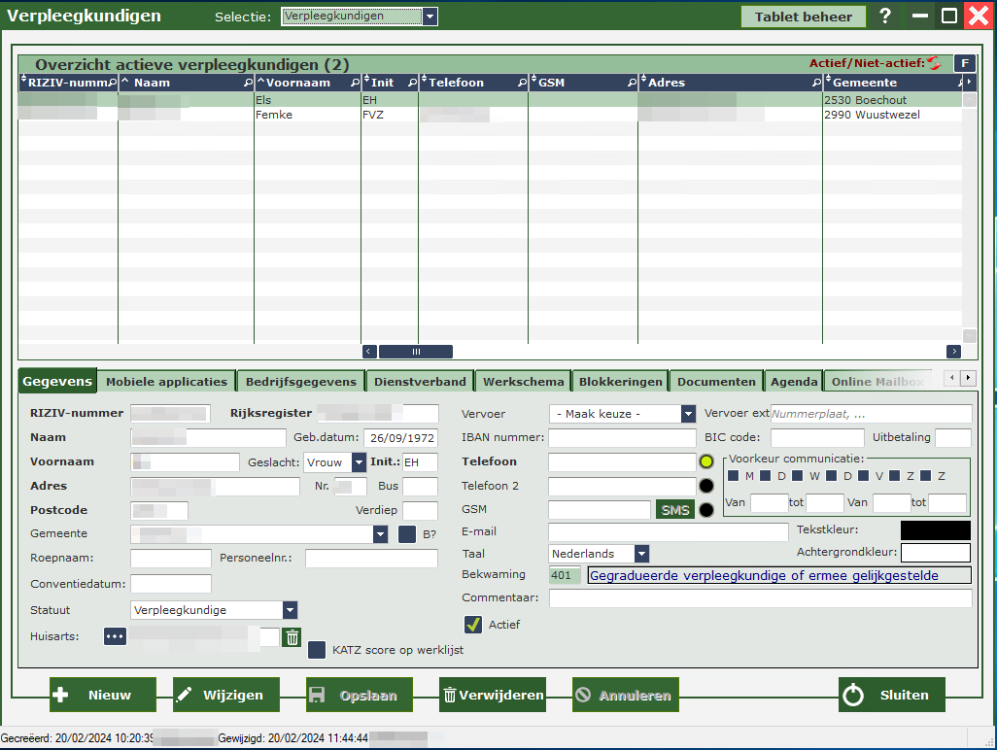Screen dimensions: 997x750
Task: Click the search icon in Voornaam column header
Action: click(354, 84)
